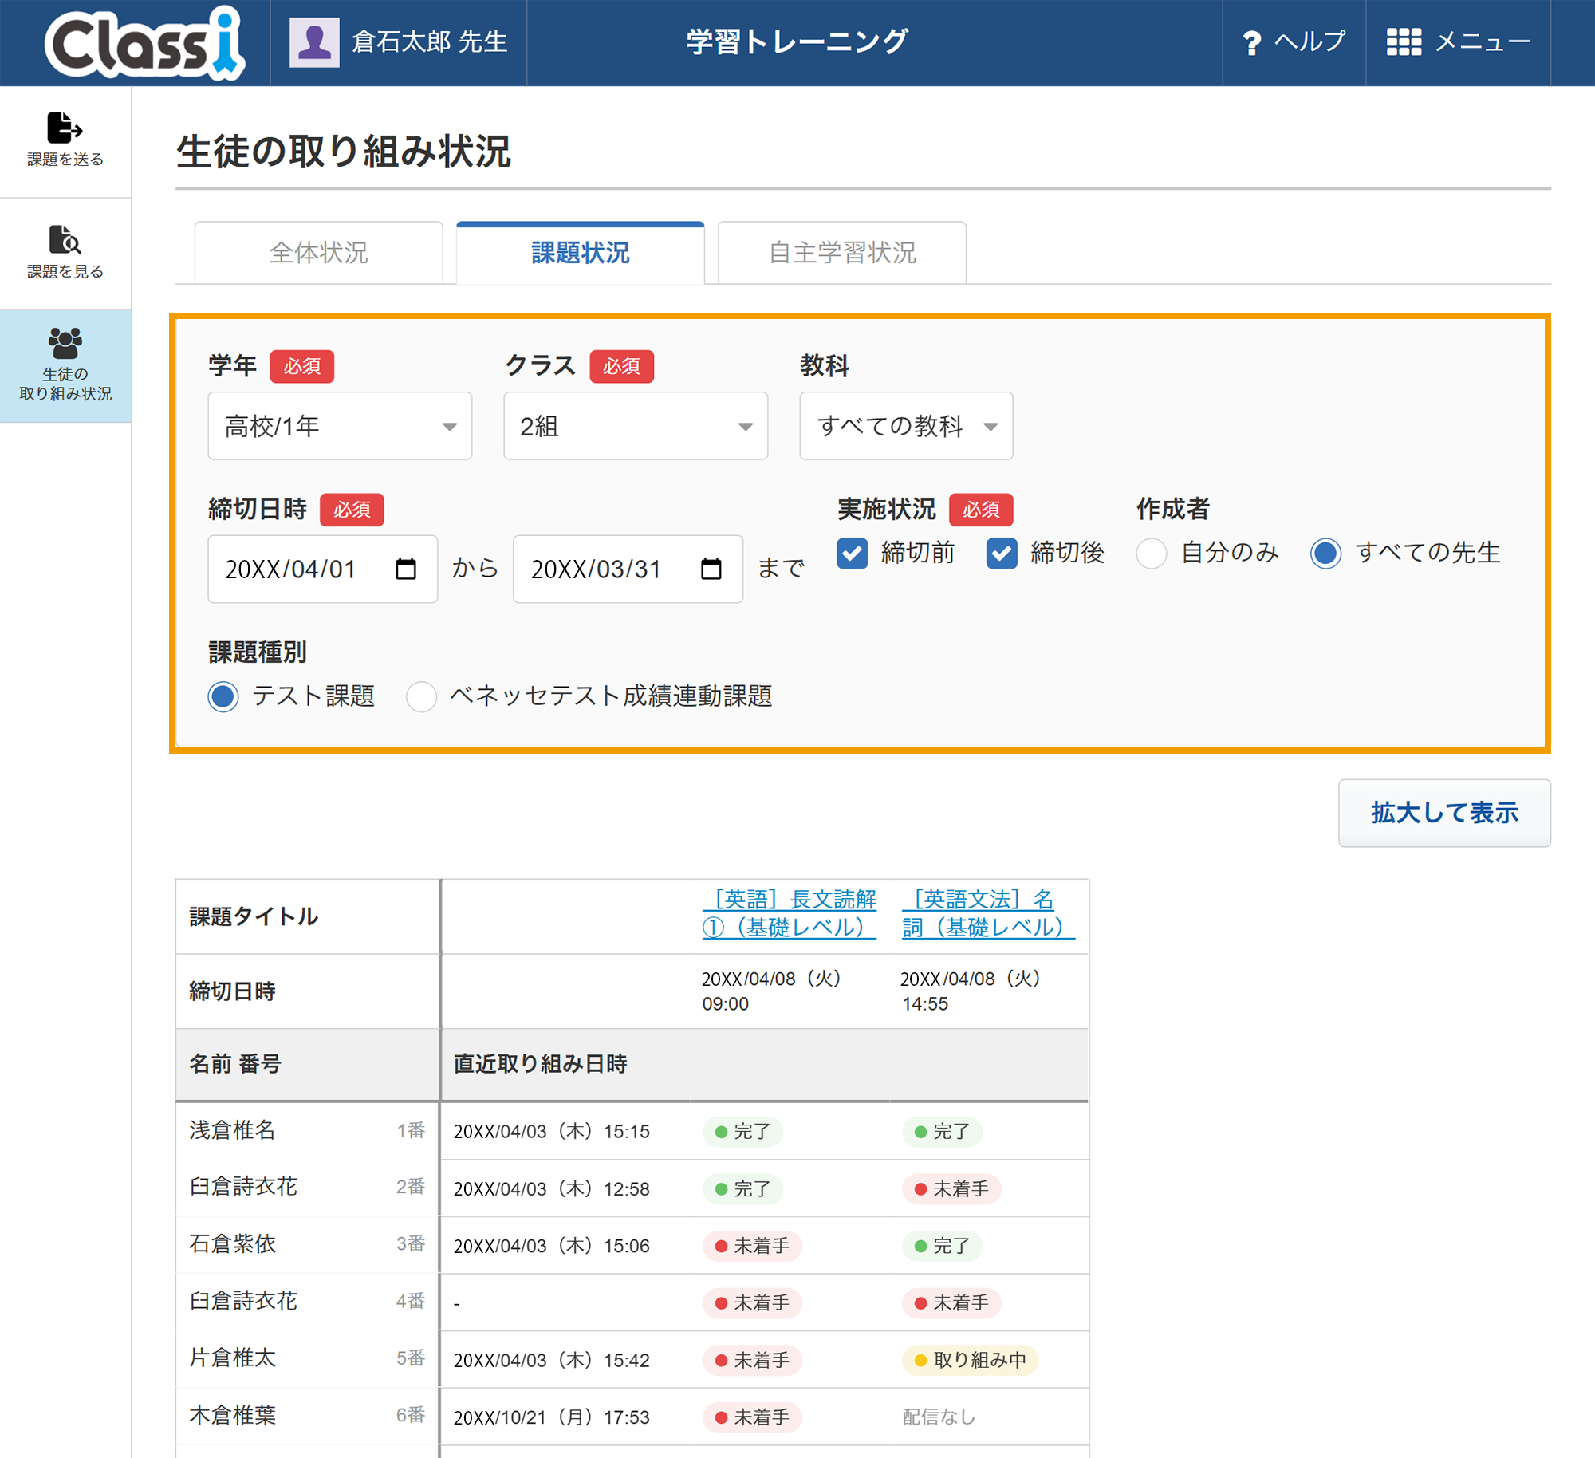The width and height of the screenshot is (1595, 1458).
Task: Open the ヘルプ question mark icon
Action: pos(1251,42)
